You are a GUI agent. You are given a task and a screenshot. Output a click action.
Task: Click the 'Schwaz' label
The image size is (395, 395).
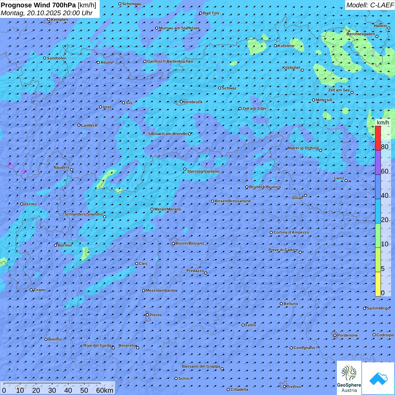[x=229, y=88]
